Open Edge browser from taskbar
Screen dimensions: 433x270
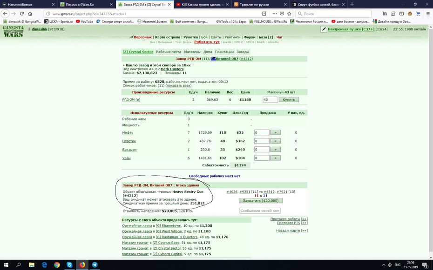[44, 265]
